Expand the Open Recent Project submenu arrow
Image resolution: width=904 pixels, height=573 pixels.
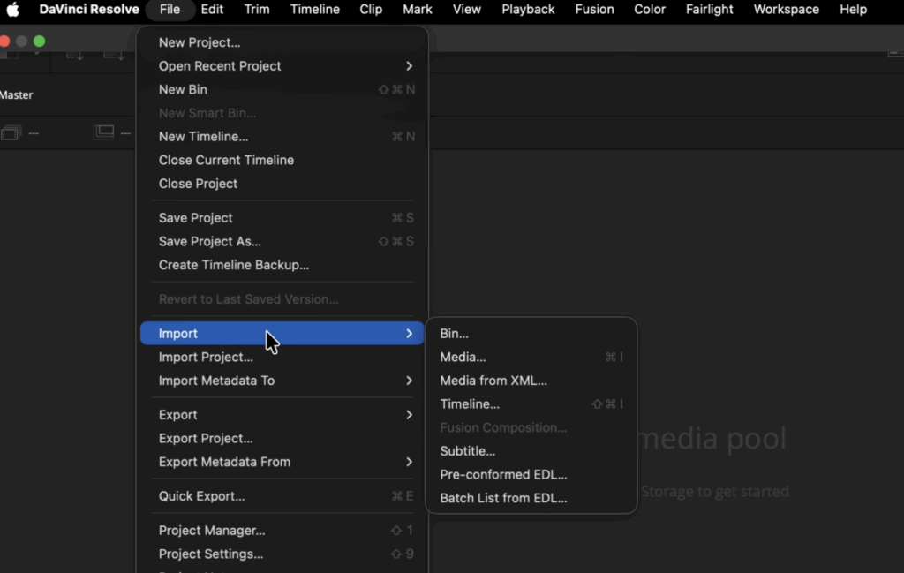[x=409, y=66]
